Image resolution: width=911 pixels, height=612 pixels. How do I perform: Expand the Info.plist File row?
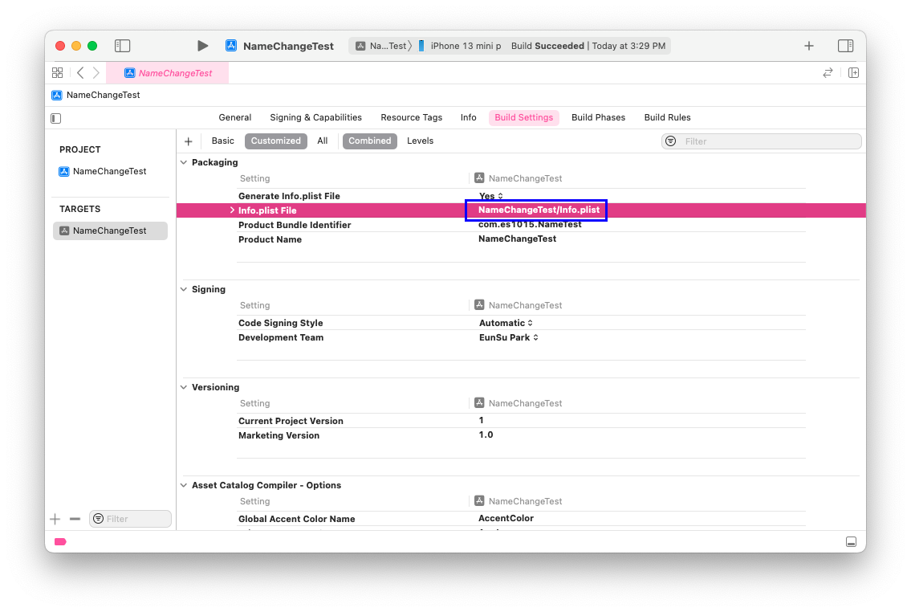[232, 210]
